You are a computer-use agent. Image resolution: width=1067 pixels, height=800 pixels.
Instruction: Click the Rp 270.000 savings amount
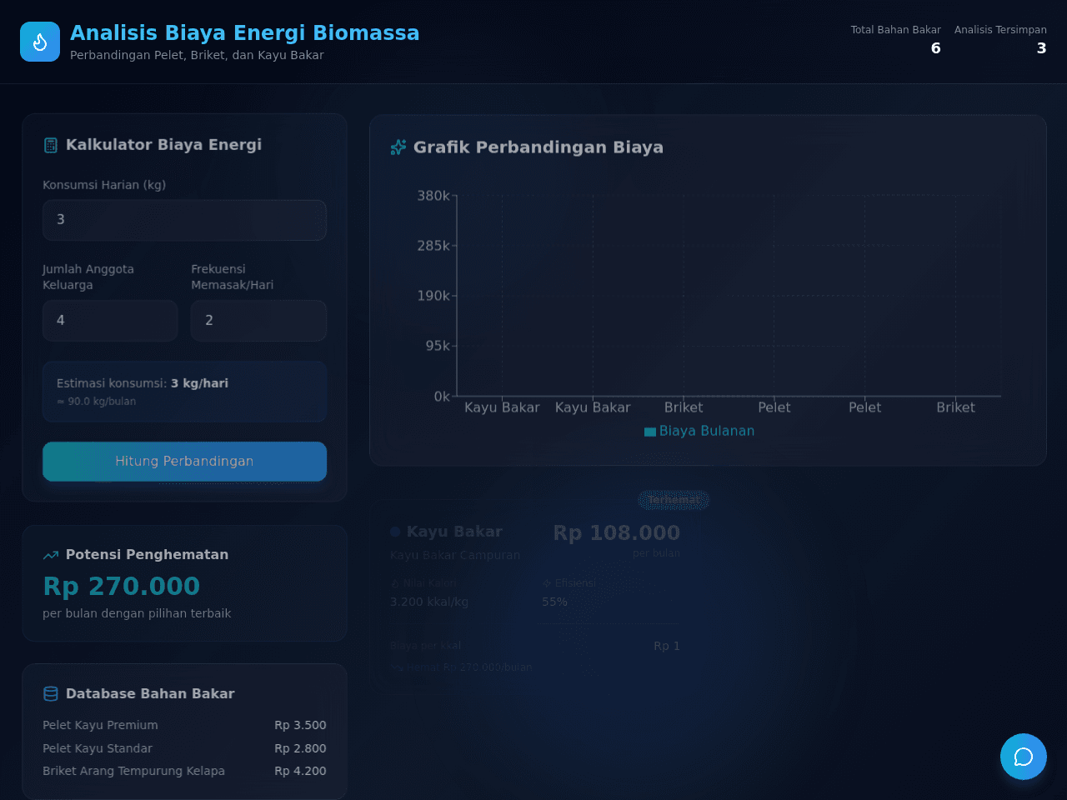click(122, 587)
